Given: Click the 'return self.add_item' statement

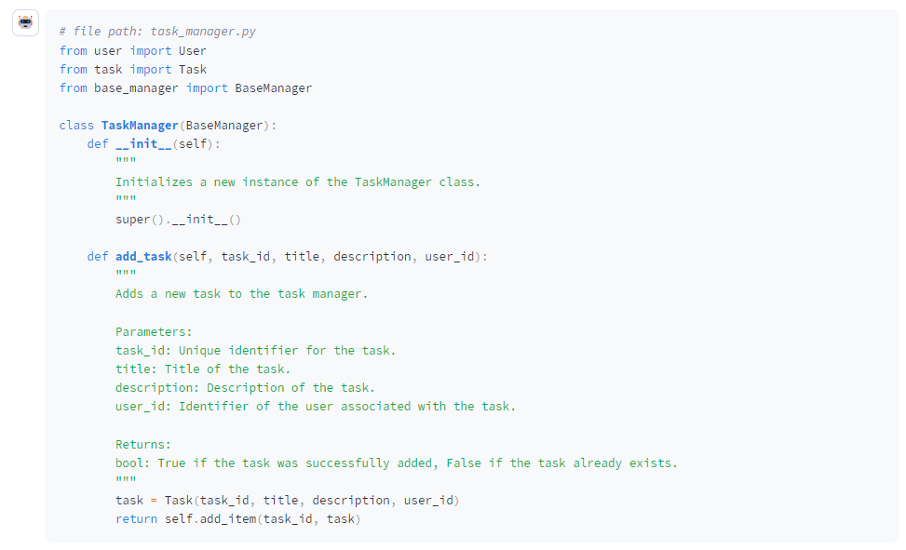Looking at the screenshot, I should 237,518.
